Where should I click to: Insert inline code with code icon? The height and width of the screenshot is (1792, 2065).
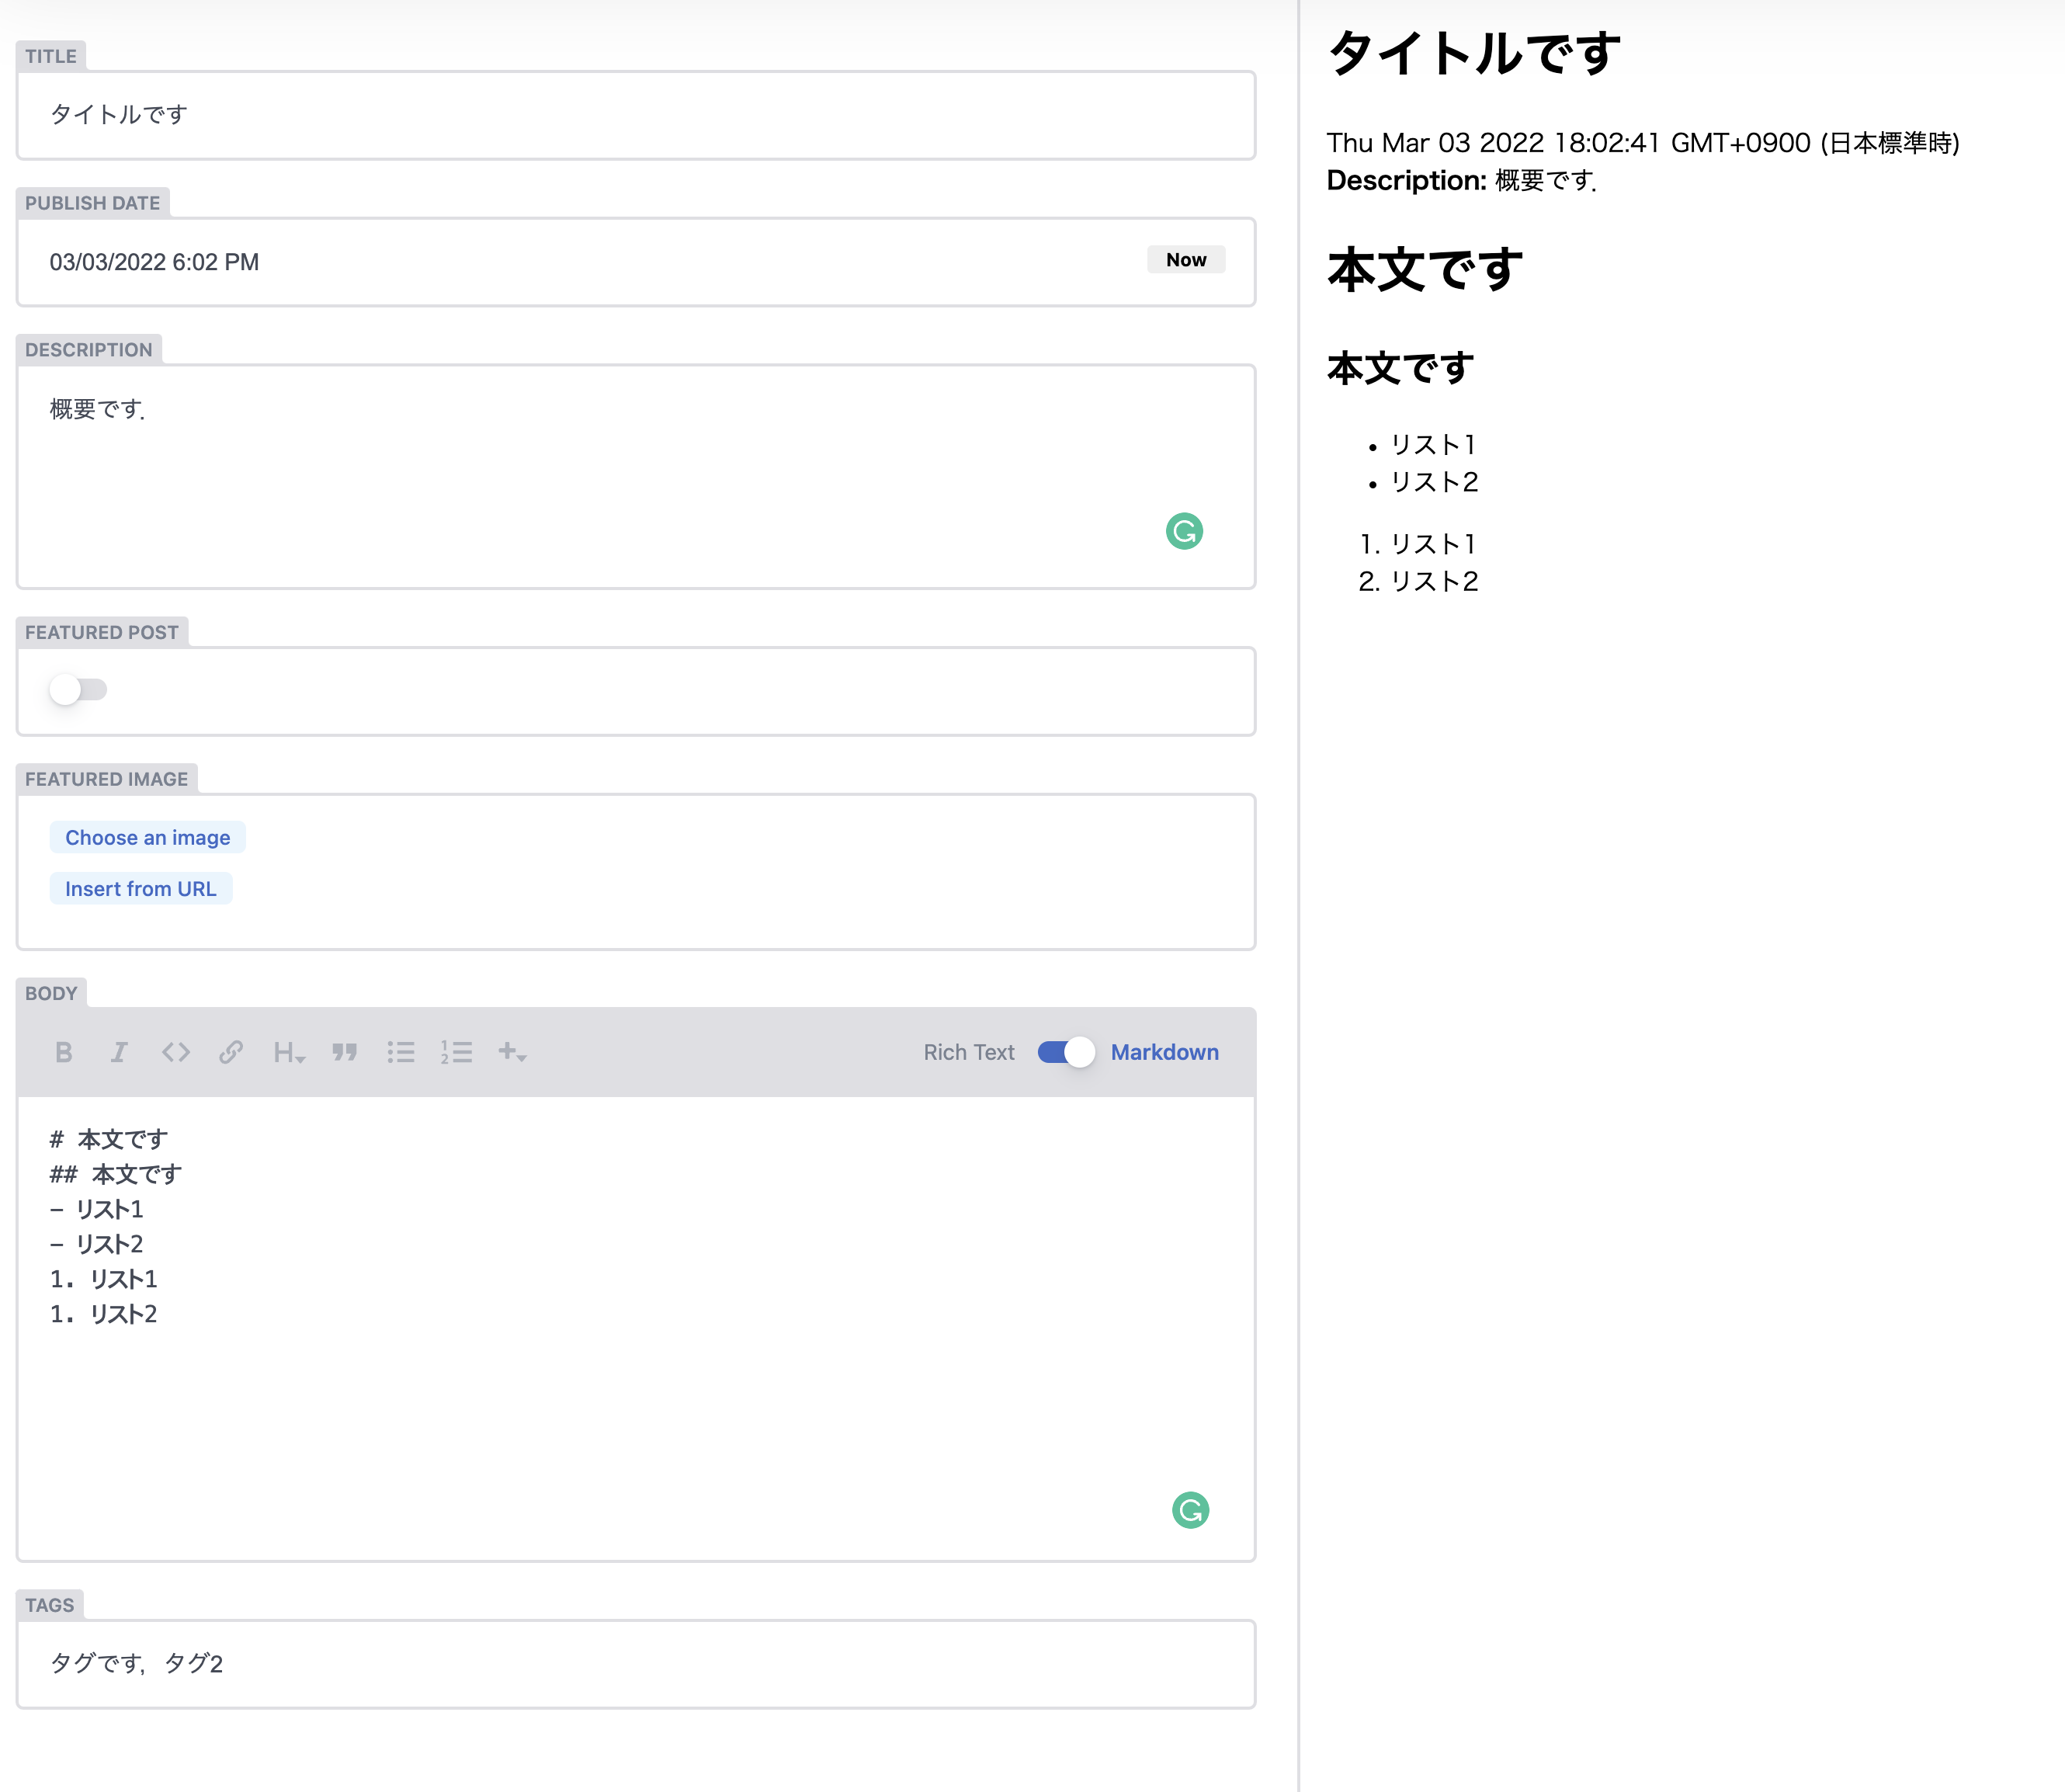(176, 1052)
